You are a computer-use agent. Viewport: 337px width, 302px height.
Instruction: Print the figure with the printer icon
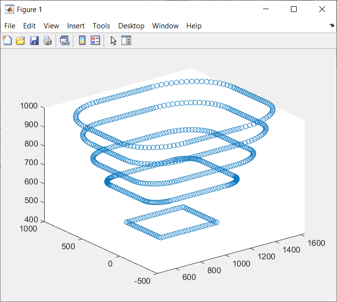click(47, 41)
